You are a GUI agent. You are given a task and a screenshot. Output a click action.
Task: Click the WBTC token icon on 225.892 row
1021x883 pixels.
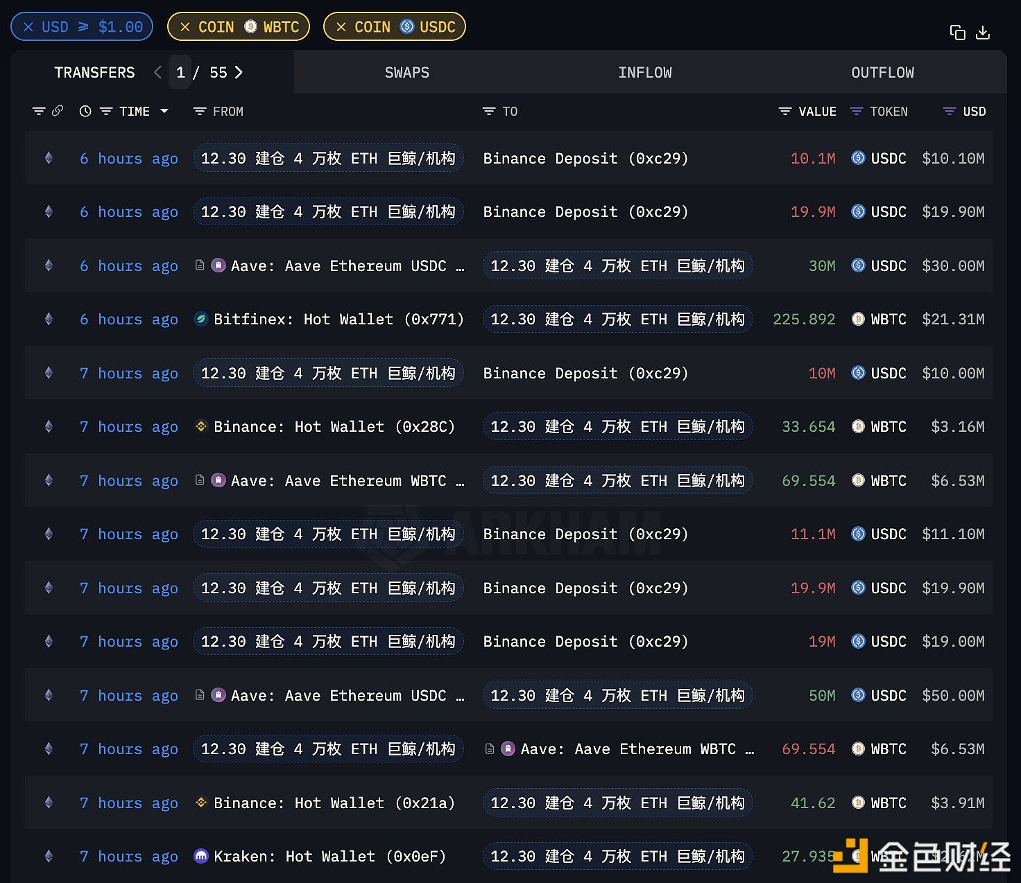click(858, 319)
